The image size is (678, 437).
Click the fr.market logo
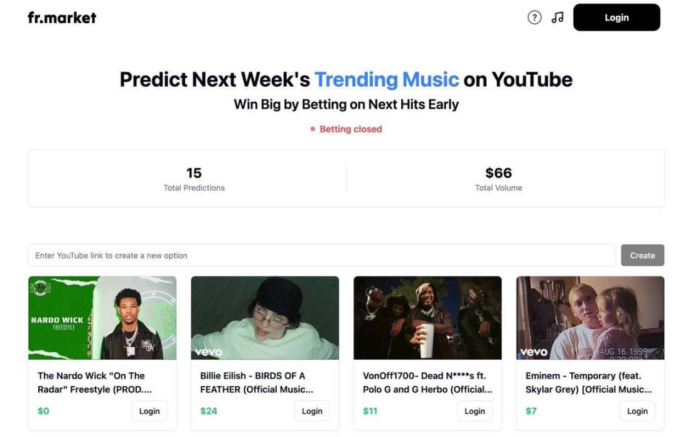tap(62, 18)
